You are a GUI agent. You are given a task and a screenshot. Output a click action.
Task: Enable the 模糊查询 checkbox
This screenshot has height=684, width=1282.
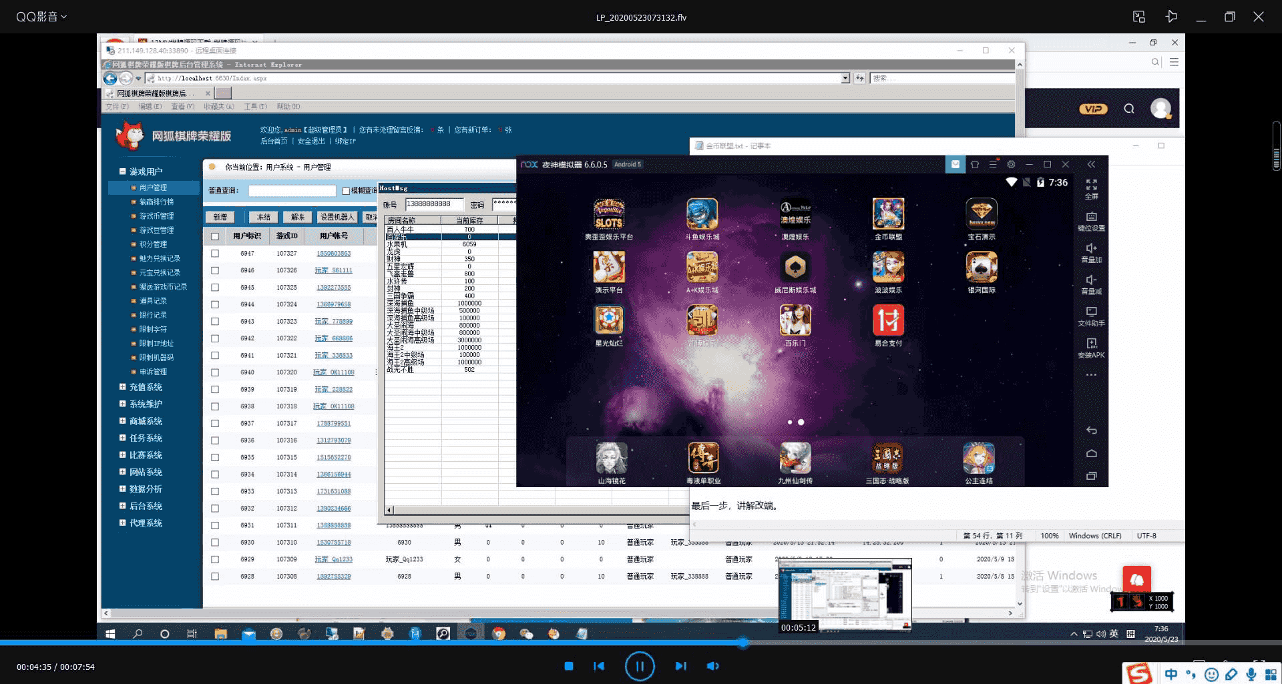pos(346,191)
